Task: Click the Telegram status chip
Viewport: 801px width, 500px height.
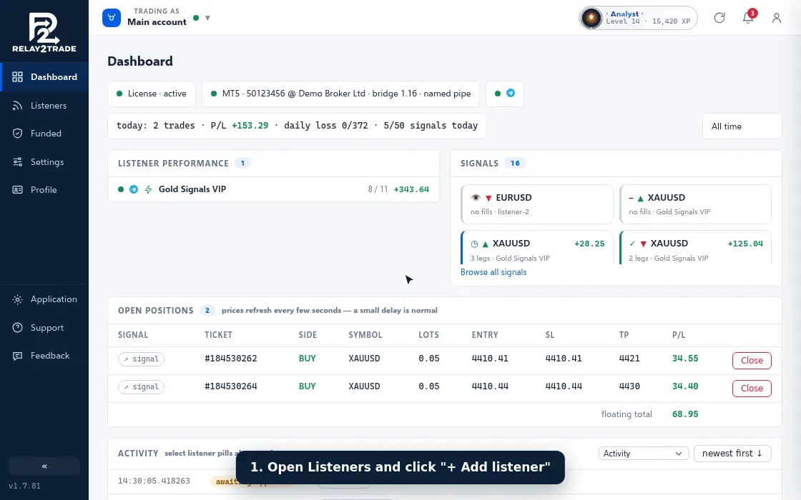Action: [505, 94]
